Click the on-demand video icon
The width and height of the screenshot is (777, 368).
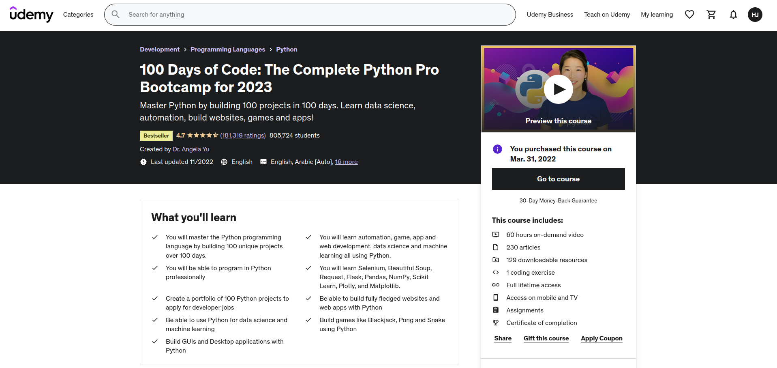[x=496, y=235]
